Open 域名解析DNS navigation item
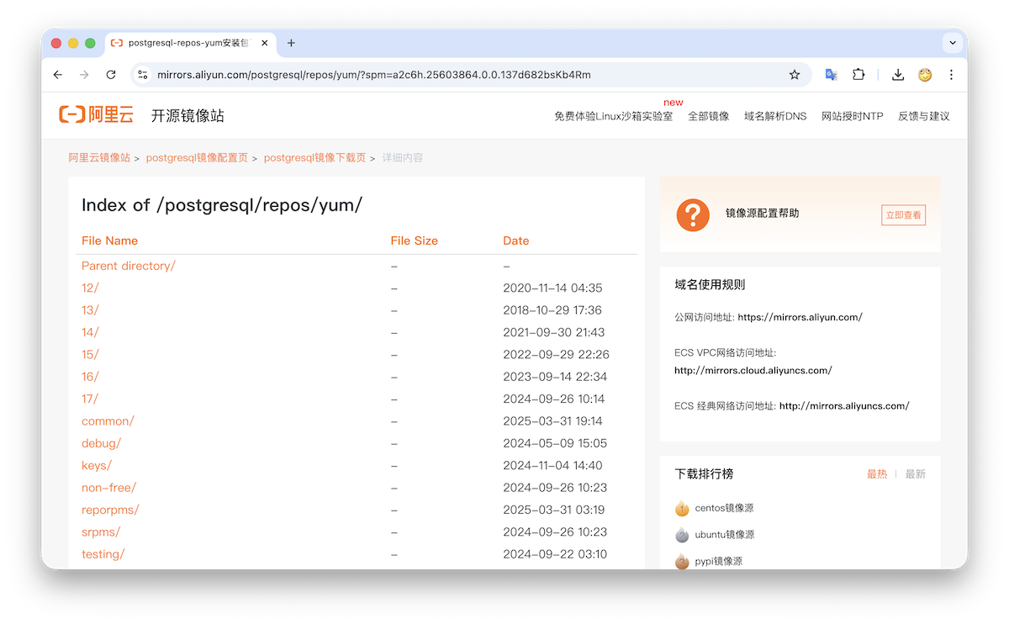 click(x=774, y=116)
